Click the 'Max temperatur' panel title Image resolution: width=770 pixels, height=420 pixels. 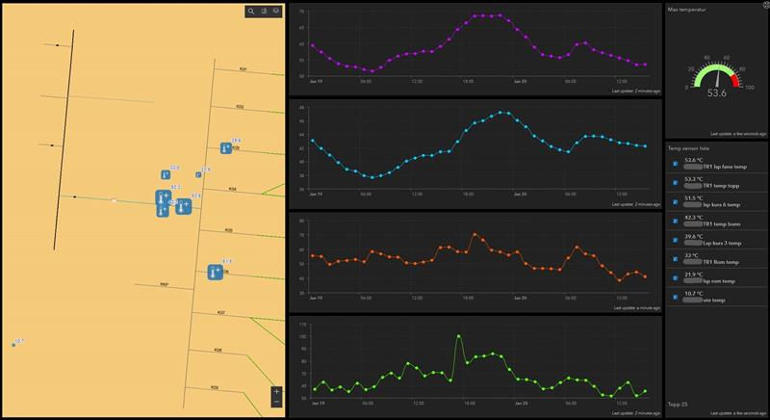(686, 10)
